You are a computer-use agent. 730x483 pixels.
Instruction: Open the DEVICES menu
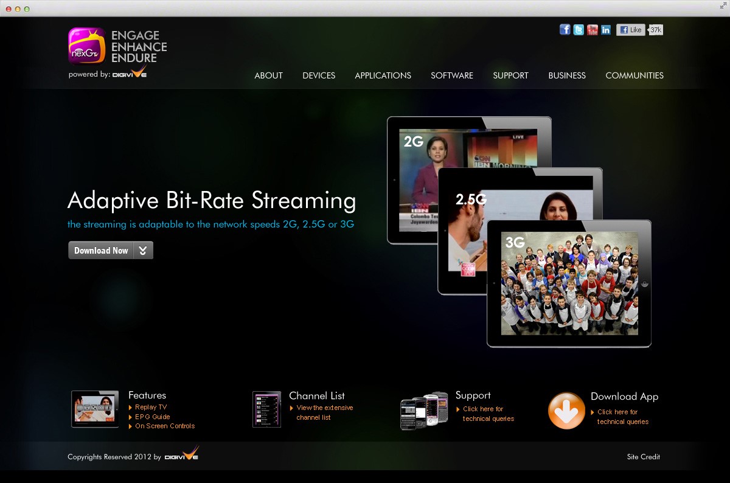coord(319,75)
